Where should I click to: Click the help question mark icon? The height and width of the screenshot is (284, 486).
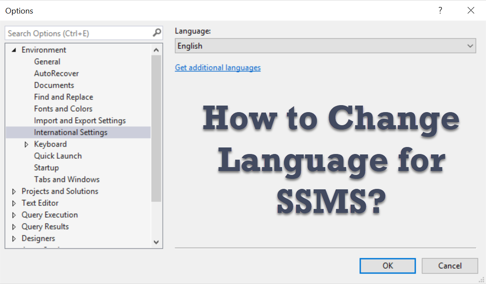tap(440, 10)
